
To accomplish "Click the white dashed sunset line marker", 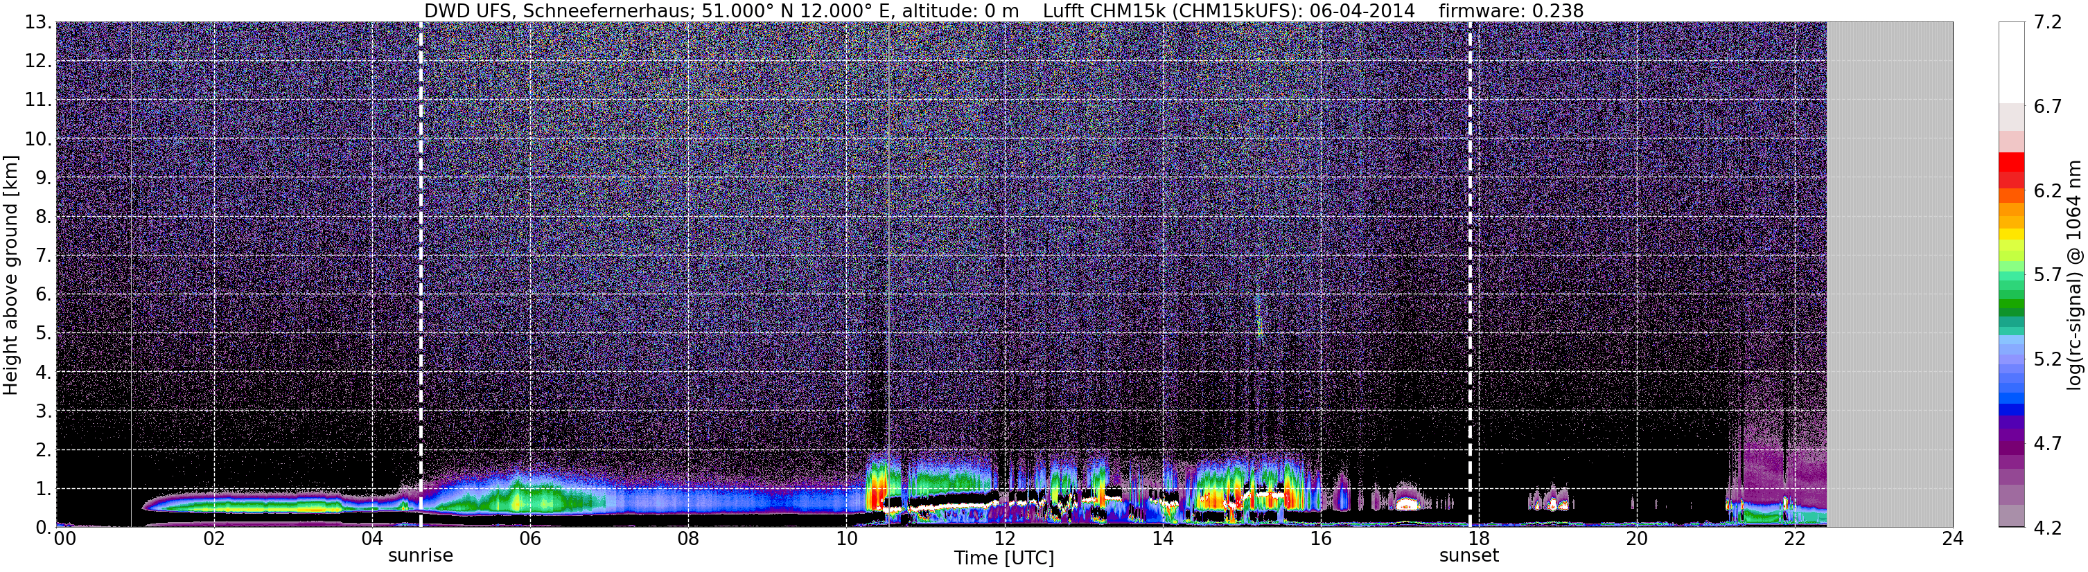I will coord(1470,275).
